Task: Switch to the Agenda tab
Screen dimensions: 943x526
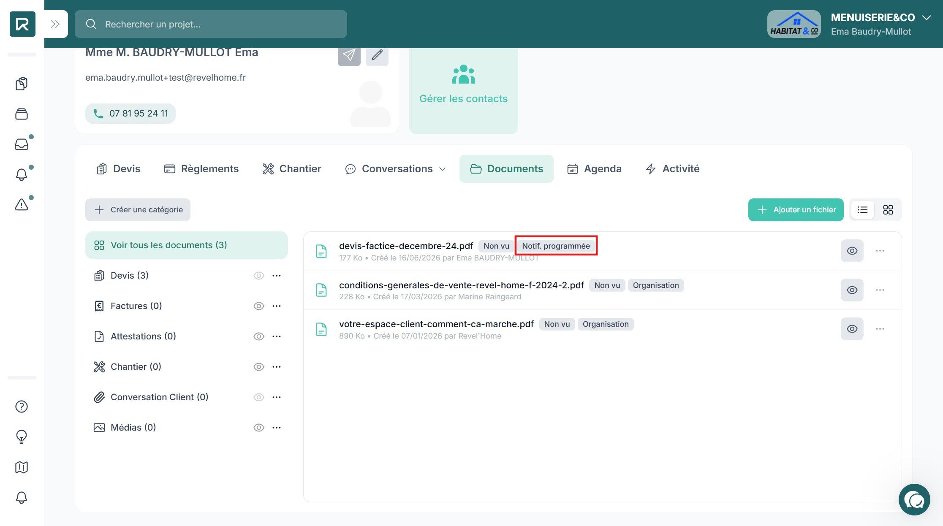Action: point(594,169)
